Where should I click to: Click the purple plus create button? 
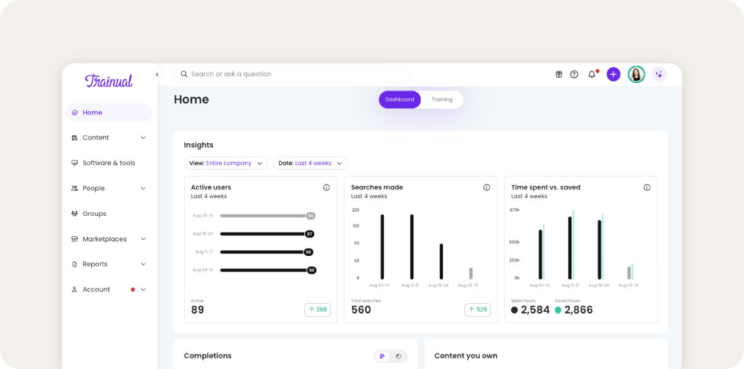pyautogui.click(x=613, y=74)
